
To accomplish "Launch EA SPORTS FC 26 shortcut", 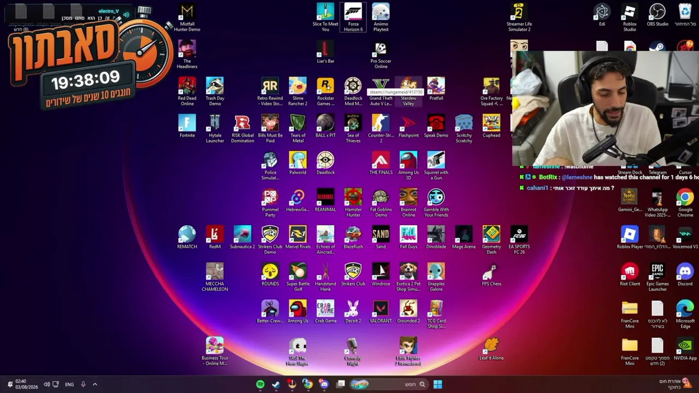I will [519, 240].
